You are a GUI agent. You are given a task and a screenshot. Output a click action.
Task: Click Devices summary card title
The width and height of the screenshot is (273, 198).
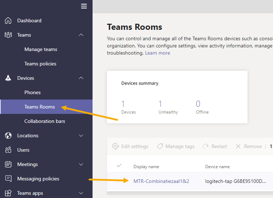click(x=140, y=83)
